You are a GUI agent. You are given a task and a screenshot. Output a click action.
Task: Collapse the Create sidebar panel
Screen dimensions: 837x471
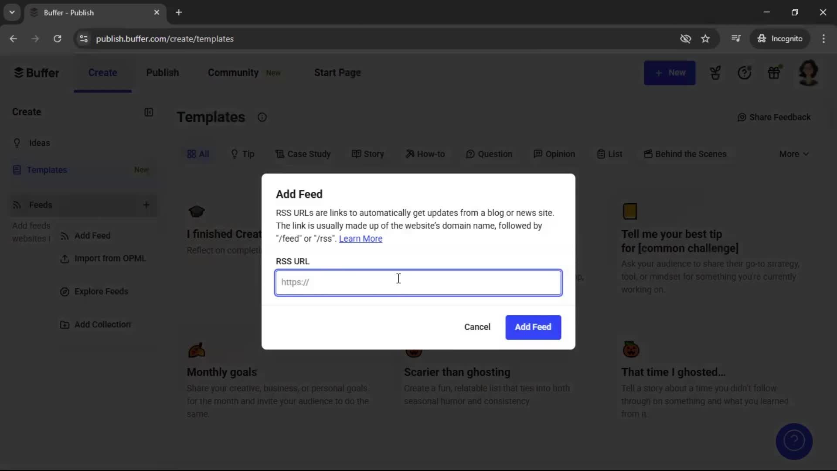coord(149,113)
